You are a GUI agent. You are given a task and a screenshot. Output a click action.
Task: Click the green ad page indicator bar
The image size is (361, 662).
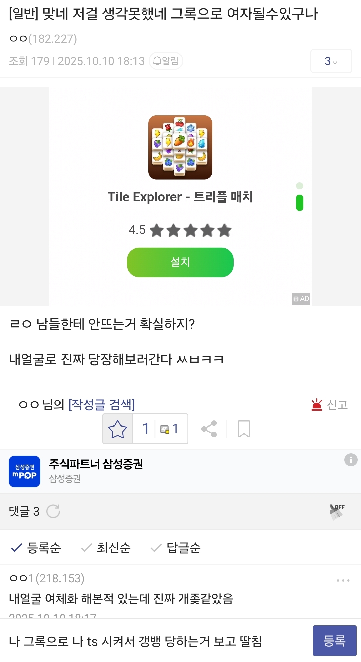(299, 203)
